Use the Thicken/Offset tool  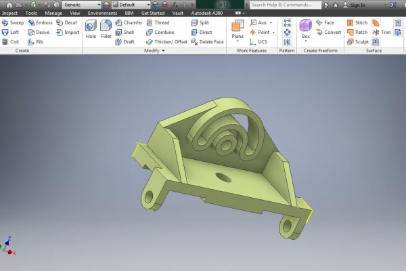(x=166, y=41)
